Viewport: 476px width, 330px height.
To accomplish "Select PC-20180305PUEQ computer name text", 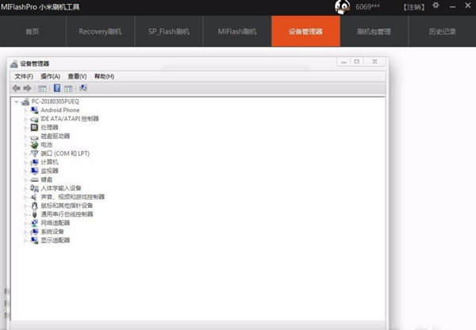I will [56, 102].
